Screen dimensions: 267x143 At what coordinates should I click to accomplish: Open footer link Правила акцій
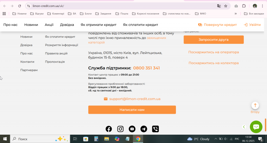coord(56,53)
